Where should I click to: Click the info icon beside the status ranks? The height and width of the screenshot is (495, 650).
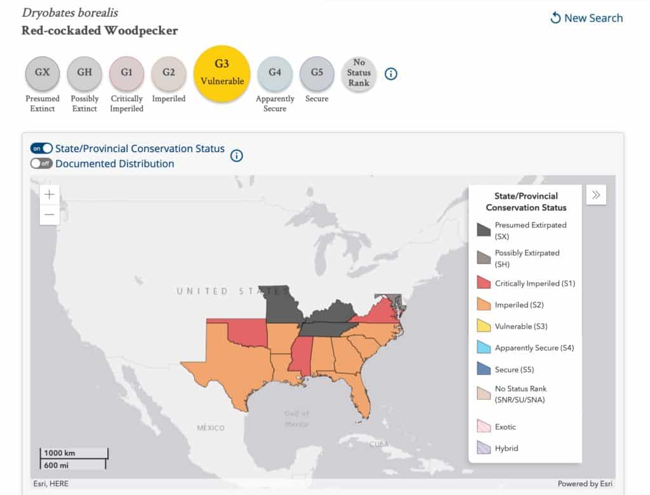(391, 74)
